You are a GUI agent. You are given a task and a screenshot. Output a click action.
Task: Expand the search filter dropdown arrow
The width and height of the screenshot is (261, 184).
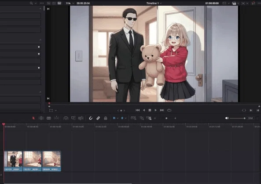click(x=36, y=4)
